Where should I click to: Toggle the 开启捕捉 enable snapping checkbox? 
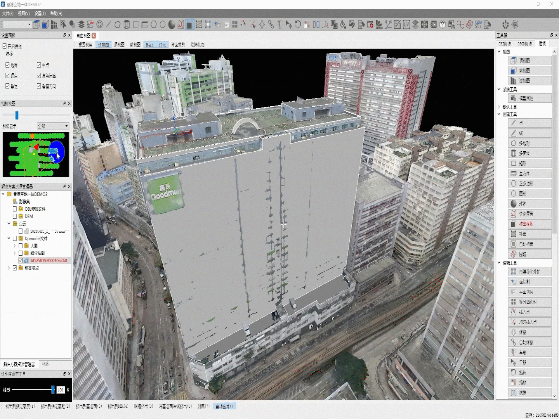5,46
